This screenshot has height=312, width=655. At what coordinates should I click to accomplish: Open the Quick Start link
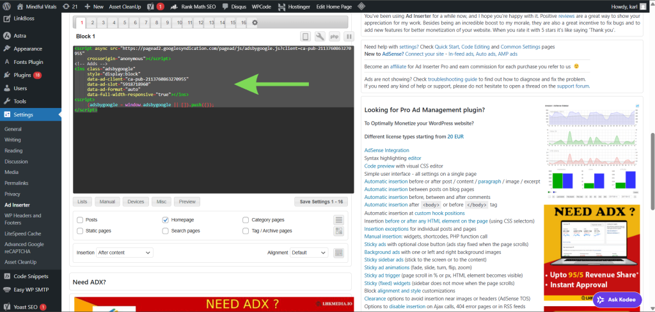click(x=446, y=47)
